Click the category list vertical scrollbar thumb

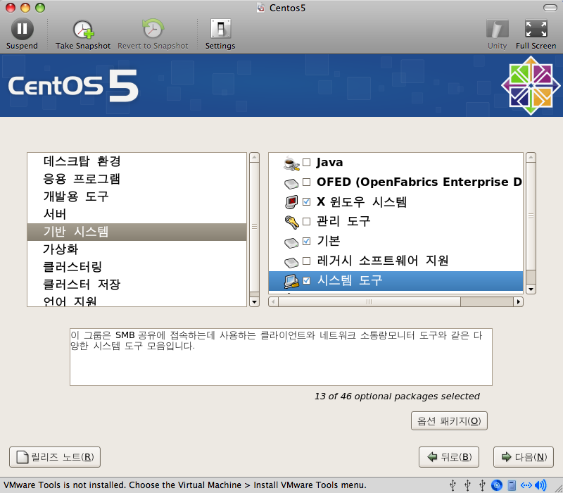pos(254,227)
